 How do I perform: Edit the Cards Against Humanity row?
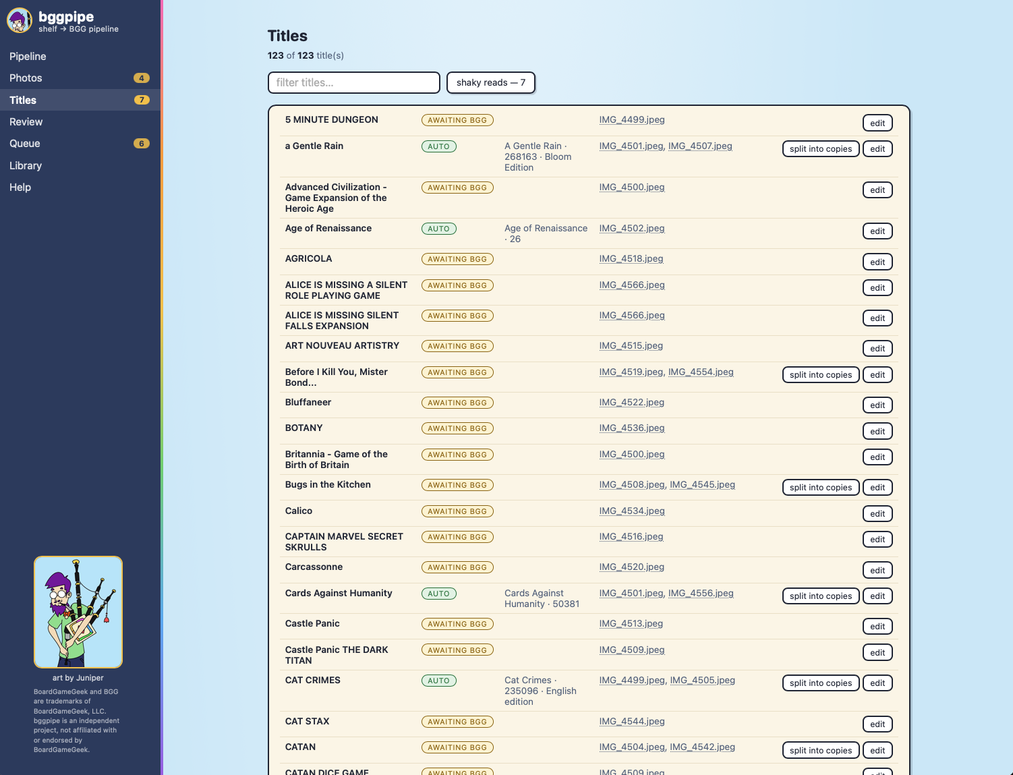pyautogui.click(x=877, y=596)
